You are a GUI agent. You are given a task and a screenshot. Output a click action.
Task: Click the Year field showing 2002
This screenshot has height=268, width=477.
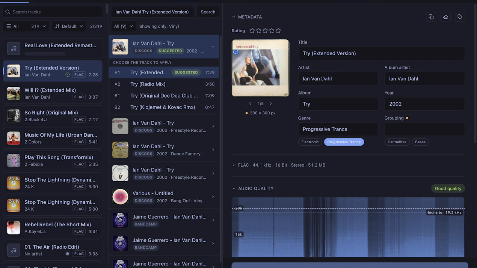(425, 104)
